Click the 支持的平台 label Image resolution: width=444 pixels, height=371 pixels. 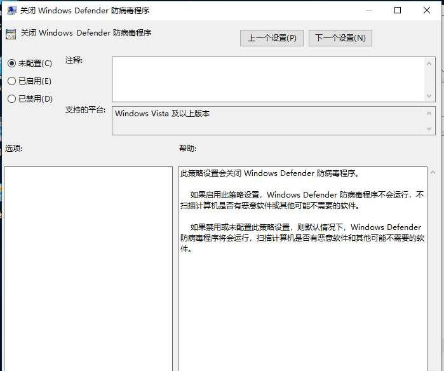[85, 110]
